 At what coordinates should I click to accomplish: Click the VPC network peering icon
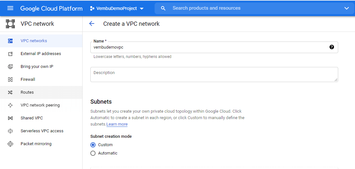tap(10, 105)
